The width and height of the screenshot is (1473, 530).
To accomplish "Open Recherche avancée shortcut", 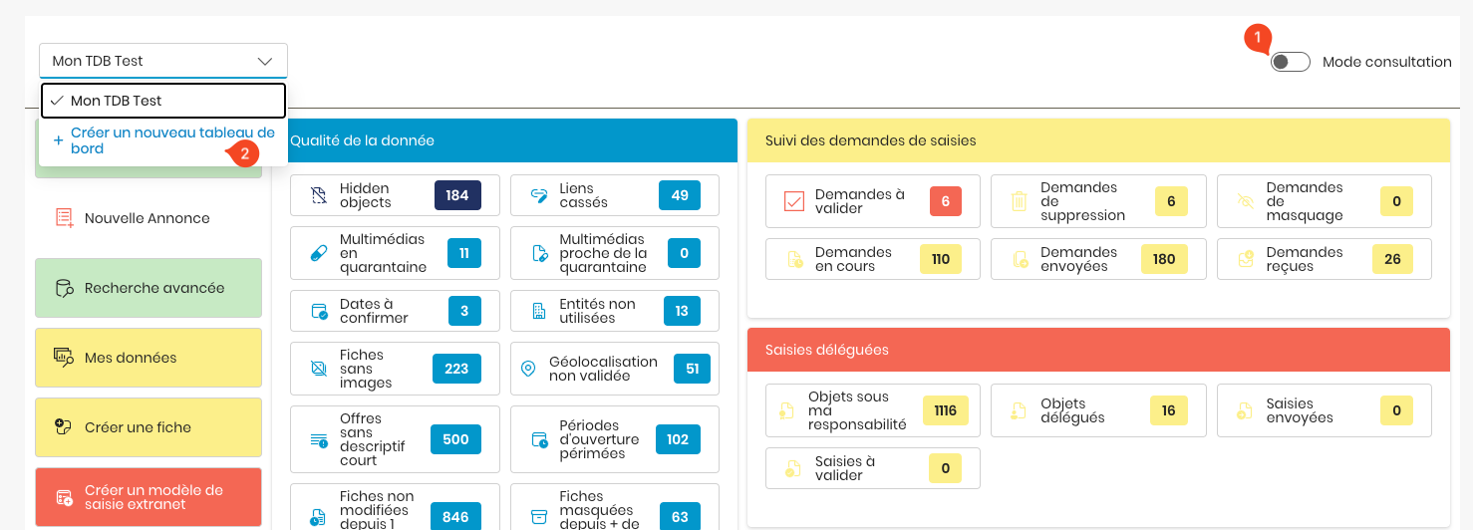I will tap(148, 288).
